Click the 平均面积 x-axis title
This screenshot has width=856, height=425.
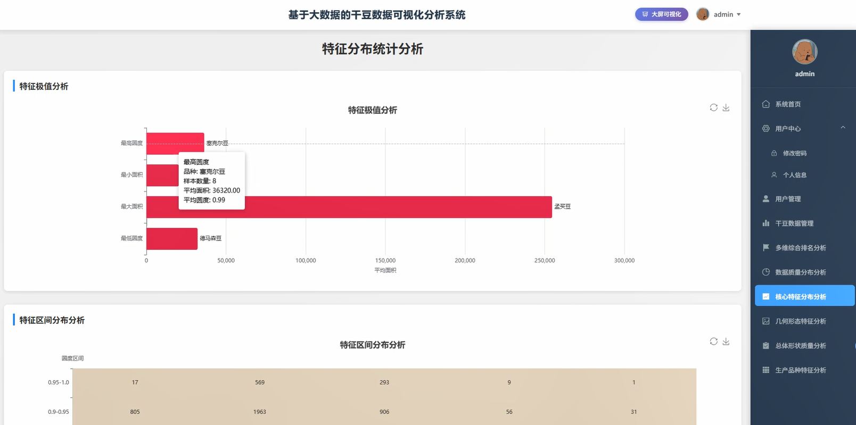(385, 270)
